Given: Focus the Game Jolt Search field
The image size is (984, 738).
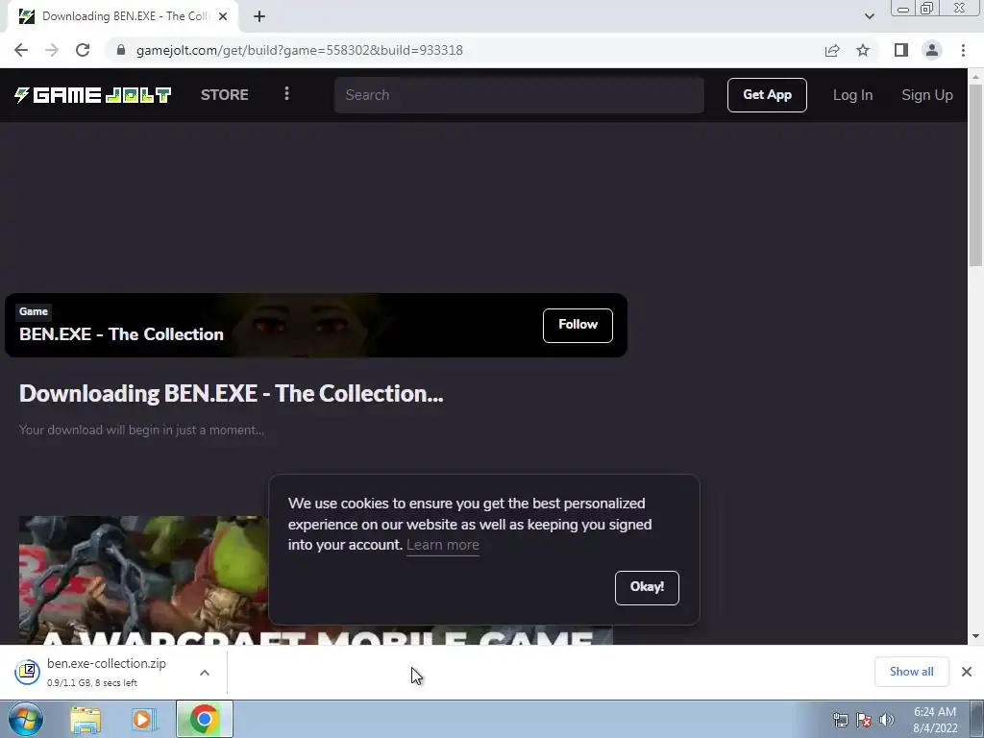Looking at the screenshot, I should tap(519, 95).
